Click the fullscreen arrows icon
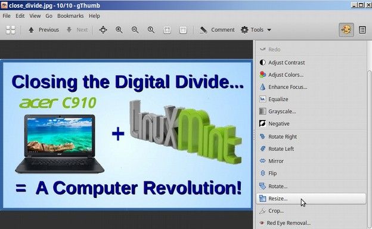 tap(103, 30)
